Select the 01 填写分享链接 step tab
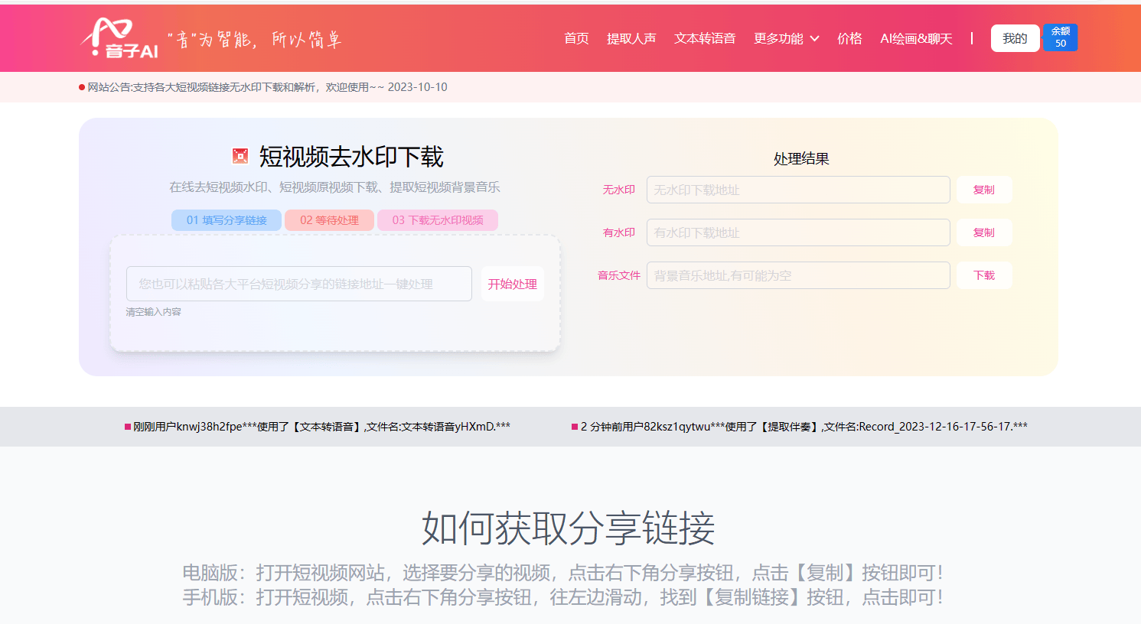The height and width of the screenshot is (624, 1141). point(227,220)
